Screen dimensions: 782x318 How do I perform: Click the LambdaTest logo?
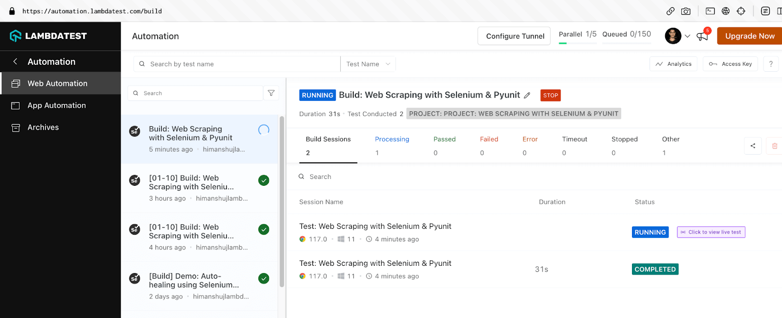point(48,36)
